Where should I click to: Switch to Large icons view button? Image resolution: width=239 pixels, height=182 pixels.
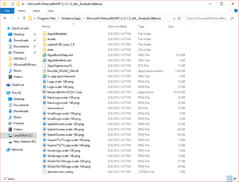[235, 179]
